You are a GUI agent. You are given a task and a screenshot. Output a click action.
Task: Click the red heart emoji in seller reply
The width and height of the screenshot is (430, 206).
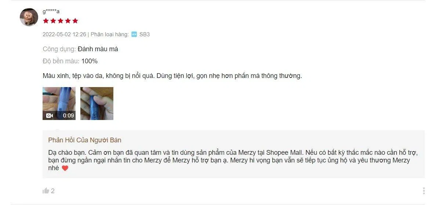tap(65, 168)
